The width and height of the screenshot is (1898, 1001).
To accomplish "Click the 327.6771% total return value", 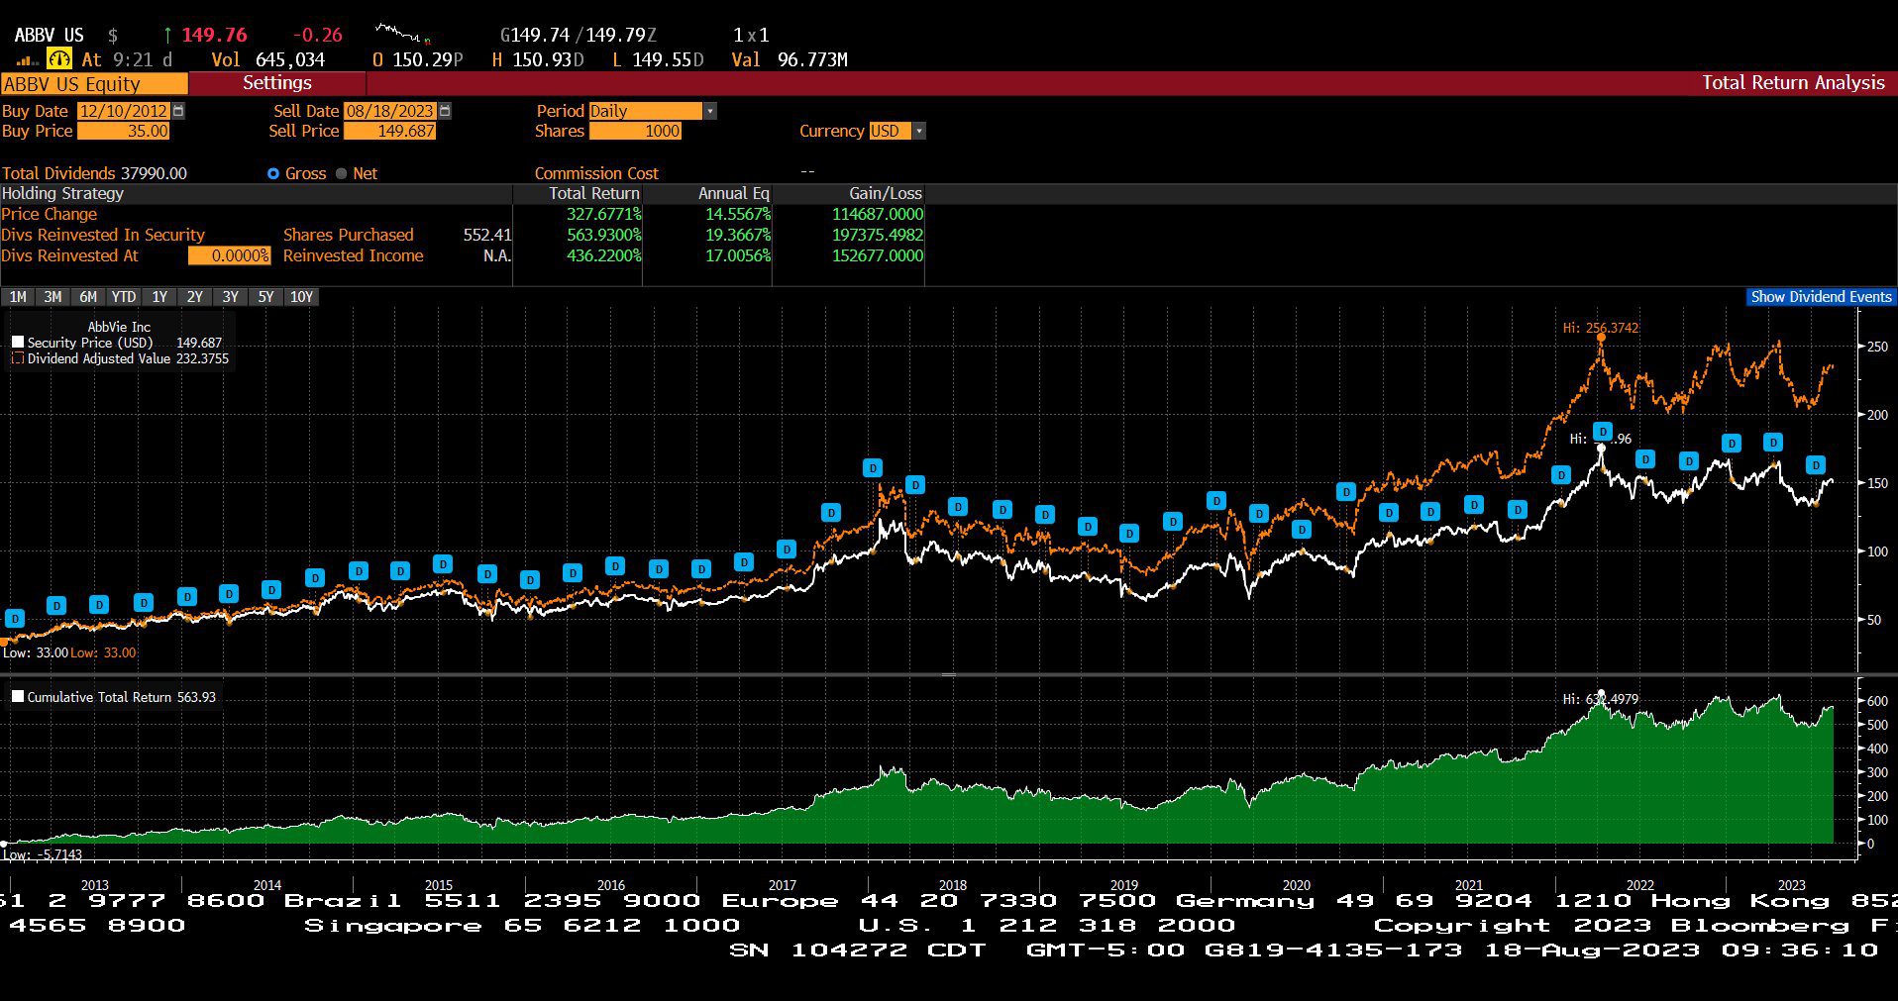I will (604, 214).
